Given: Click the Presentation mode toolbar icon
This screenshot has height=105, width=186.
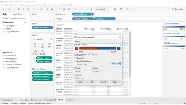Looking at the screenshot, I should click(121, 9).
